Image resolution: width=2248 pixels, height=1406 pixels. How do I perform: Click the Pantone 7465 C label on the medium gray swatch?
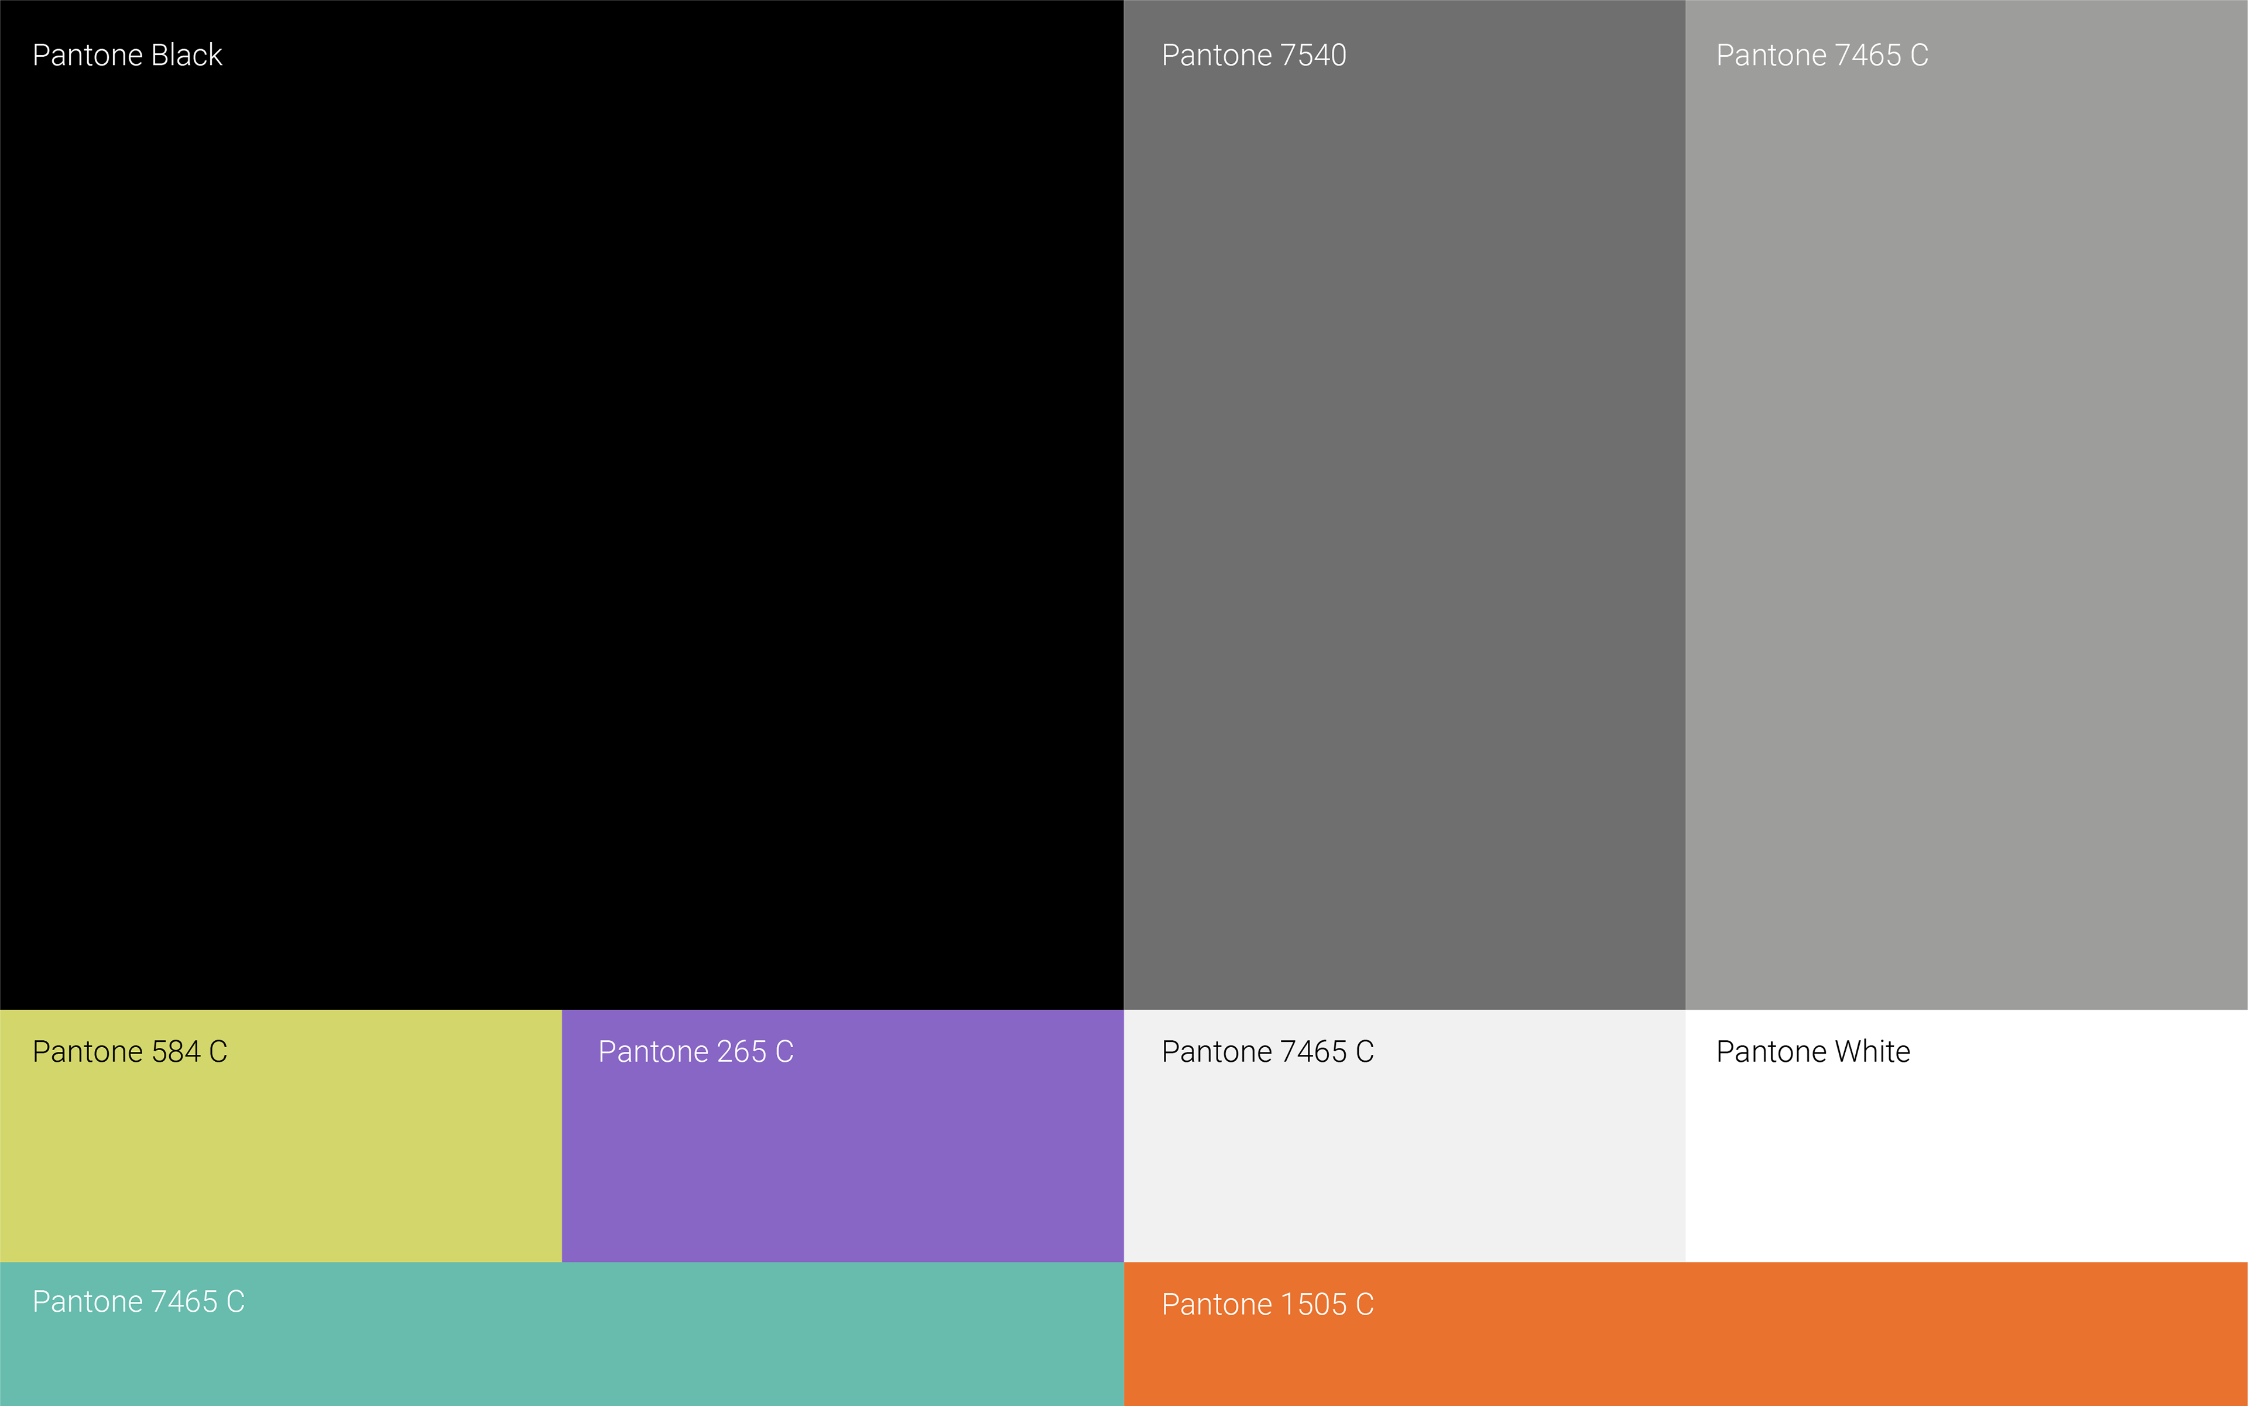coord(1822,56)
